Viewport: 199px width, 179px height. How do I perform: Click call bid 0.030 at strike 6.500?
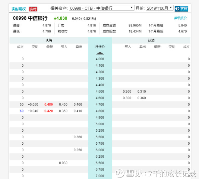tap(63, 163)
